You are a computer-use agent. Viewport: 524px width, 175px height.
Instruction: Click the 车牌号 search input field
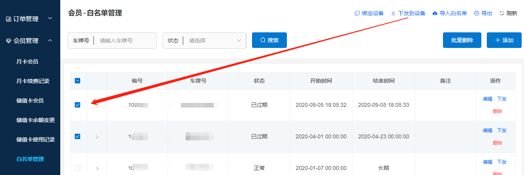point(125,41)
